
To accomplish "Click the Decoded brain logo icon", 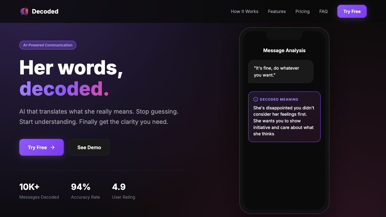I will click(24, 11).
